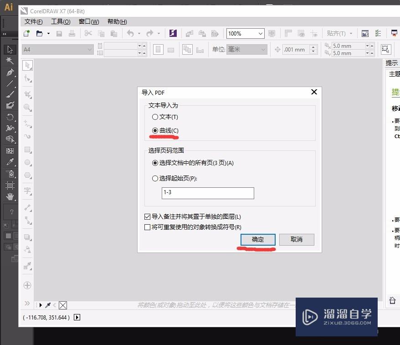The image size is (400, 345).
Task: Click the Export icon
Action: [202, 33]
